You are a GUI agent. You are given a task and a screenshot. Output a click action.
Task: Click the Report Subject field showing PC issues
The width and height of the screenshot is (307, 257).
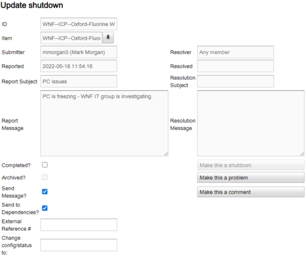pyautogui.click(x=79, y=81)
